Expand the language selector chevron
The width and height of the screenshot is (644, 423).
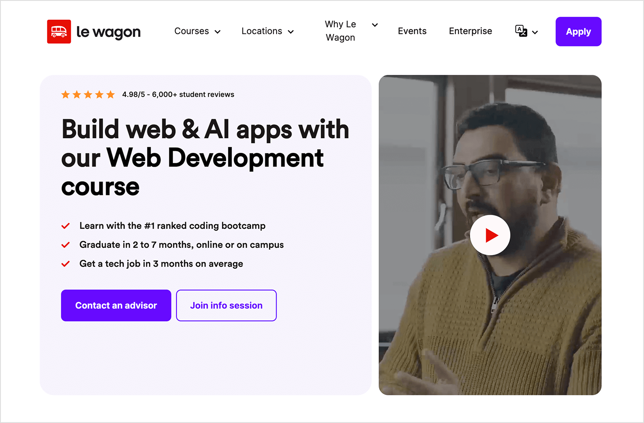535,32
